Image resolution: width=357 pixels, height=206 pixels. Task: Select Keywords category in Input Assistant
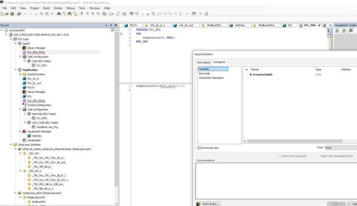tap(204, 73)
